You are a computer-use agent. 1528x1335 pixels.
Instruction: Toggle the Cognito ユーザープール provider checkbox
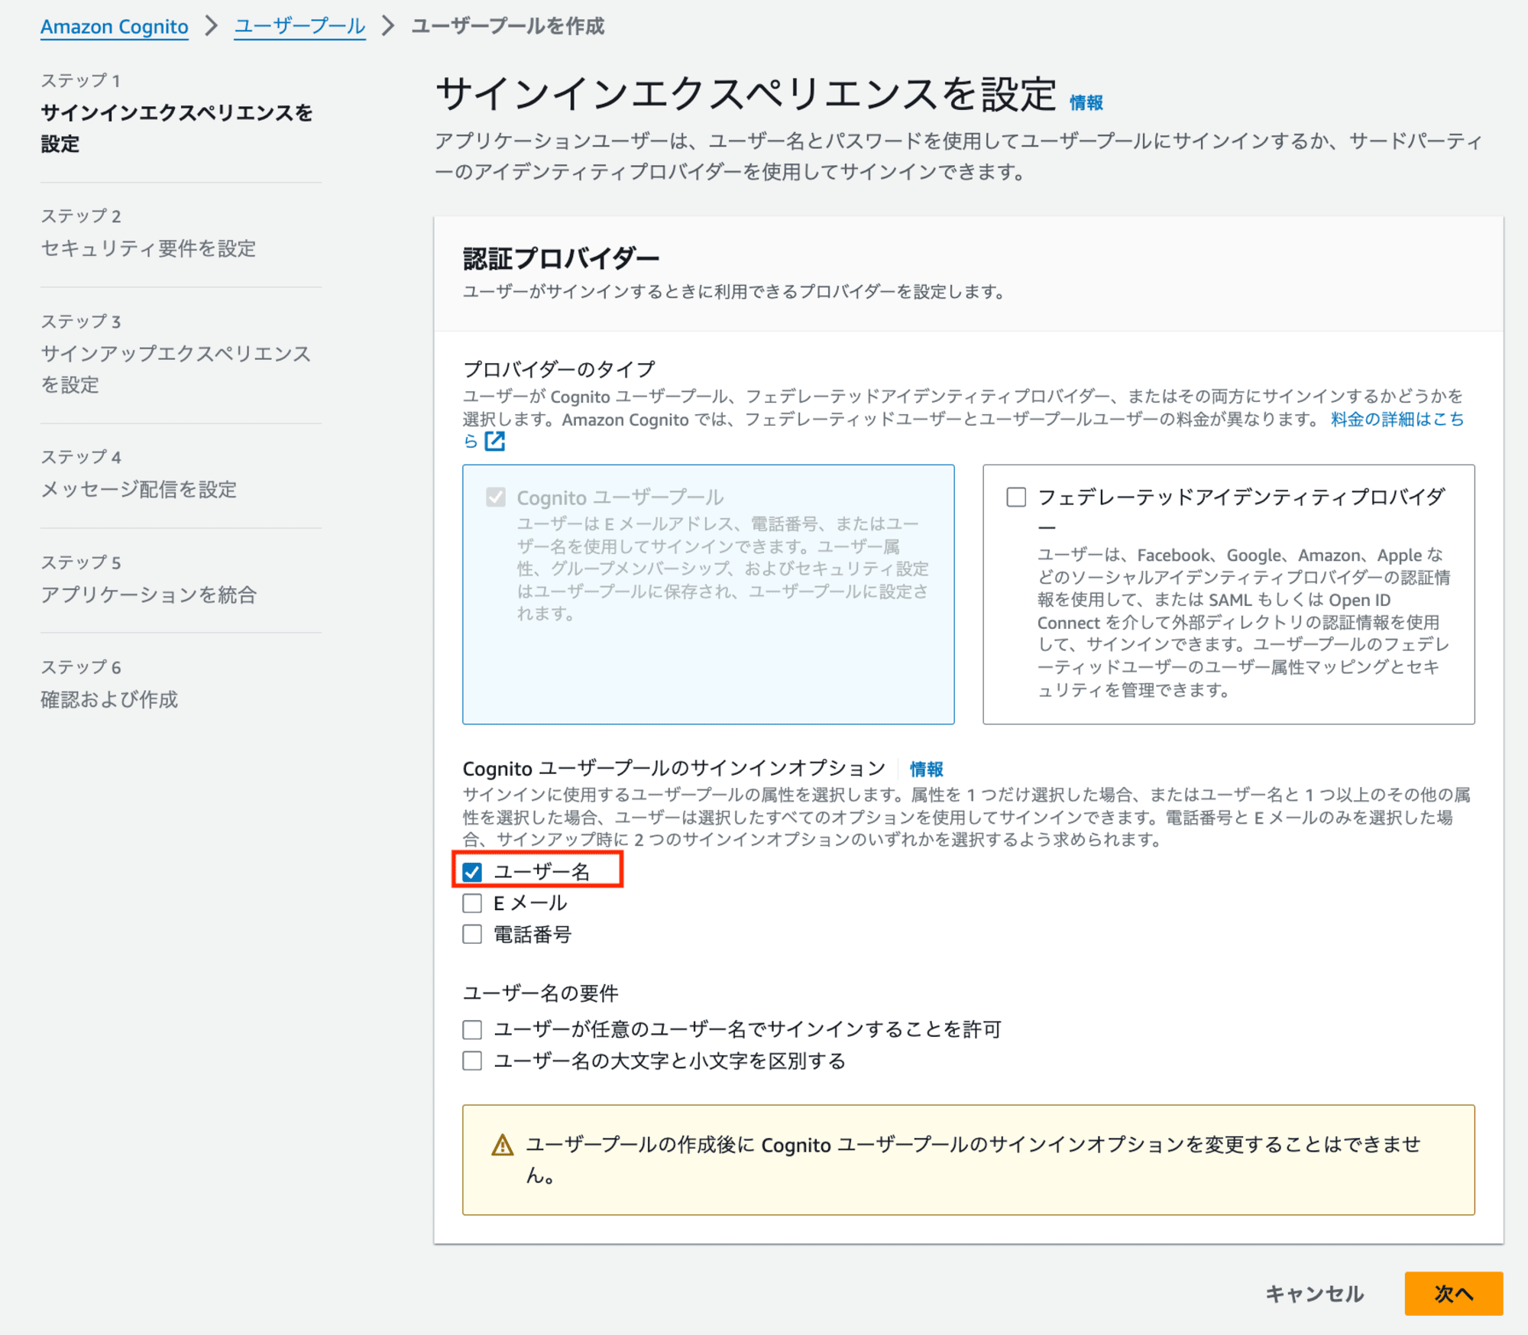point(496,497)
